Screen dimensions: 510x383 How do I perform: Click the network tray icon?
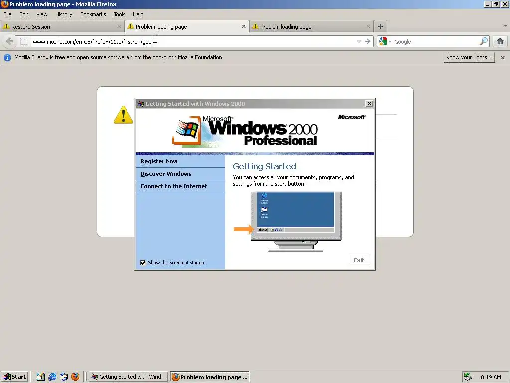pyautogui.click(x=468, y=377)
